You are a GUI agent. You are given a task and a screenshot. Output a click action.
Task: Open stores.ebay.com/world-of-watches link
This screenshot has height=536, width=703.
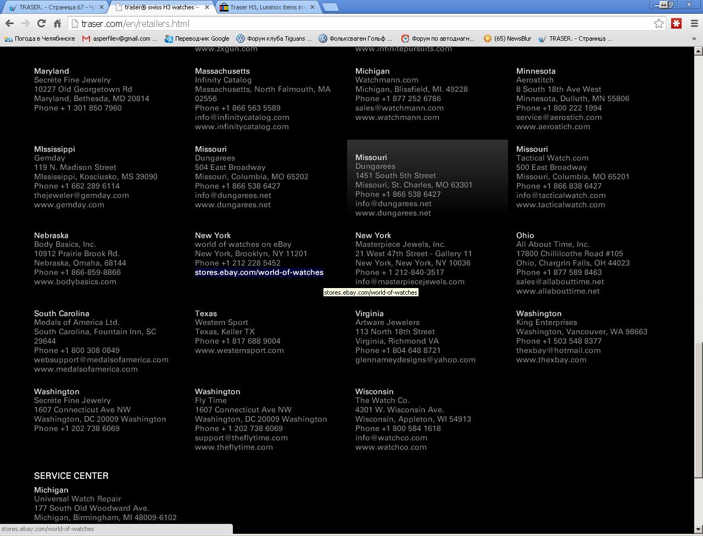tap(259, 273)
